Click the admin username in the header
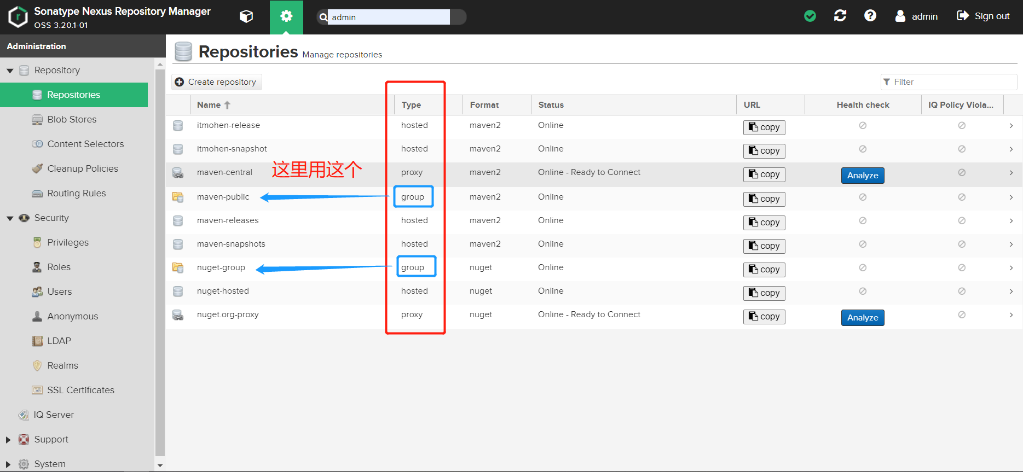This screenshot has width=1023, height=472. coord(924,16)
